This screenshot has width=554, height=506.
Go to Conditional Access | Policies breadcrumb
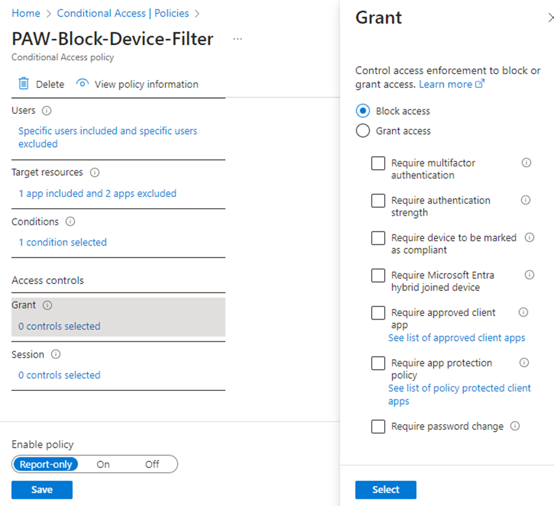[x=123, y=14]
